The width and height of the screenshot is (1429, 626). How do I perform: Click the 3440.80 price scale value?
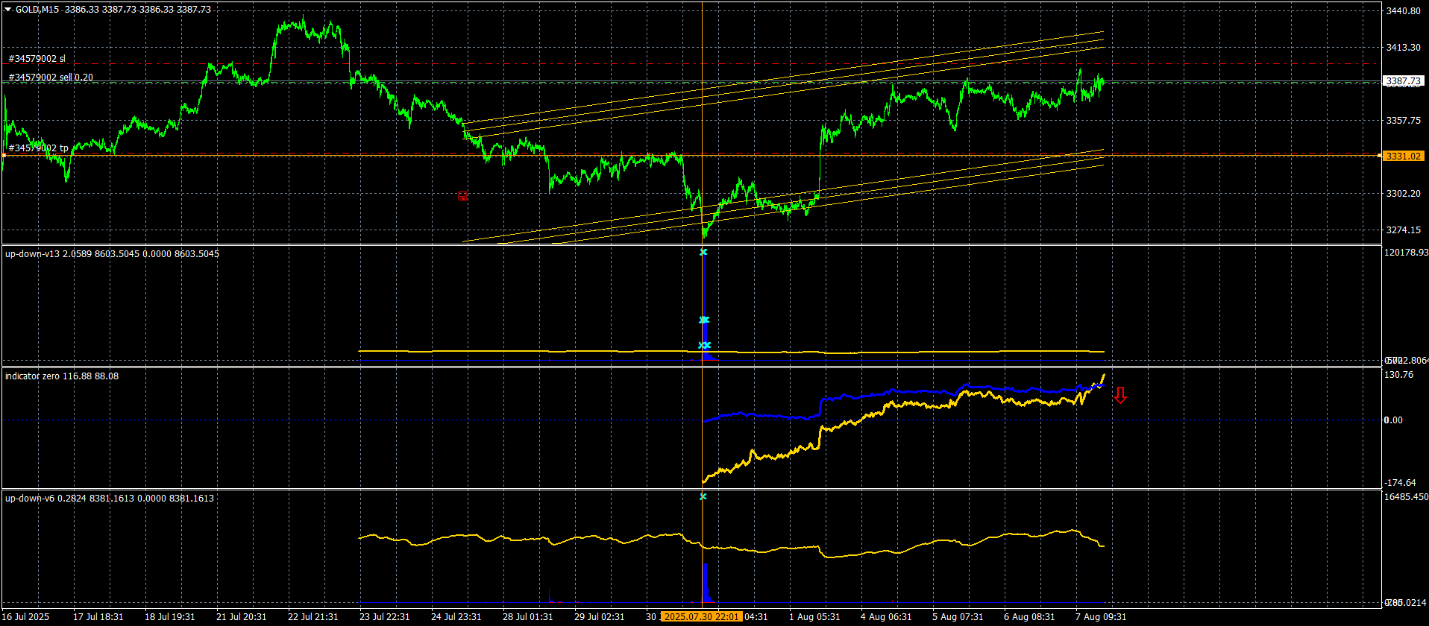pos(1403,11)
